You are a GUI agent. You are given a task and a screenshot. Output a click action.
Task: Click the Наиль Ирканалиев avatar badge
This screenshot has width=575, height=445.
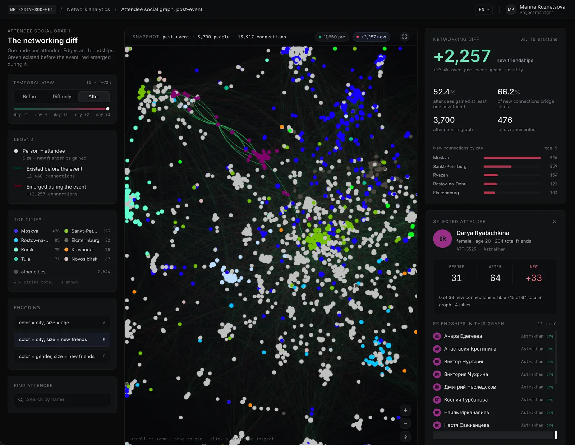point(437,413)
